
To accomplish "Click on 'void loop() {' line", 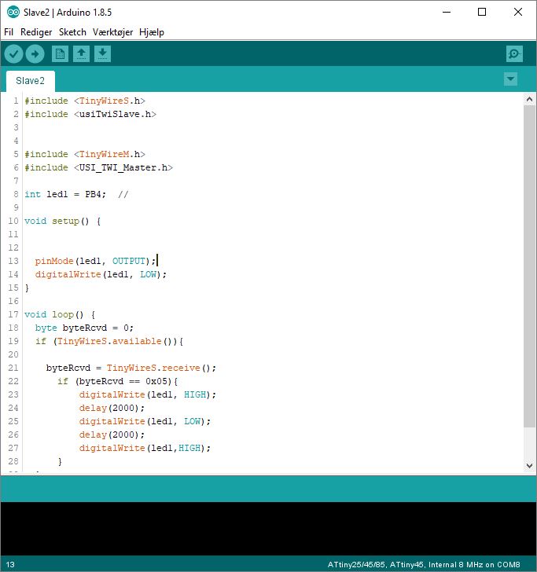I will 60,314.
